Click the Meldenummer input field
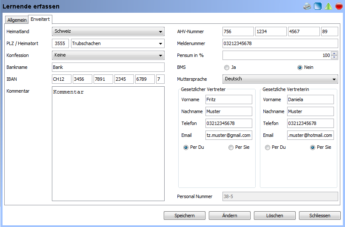The image size is (345, 227). click(280, 43)
